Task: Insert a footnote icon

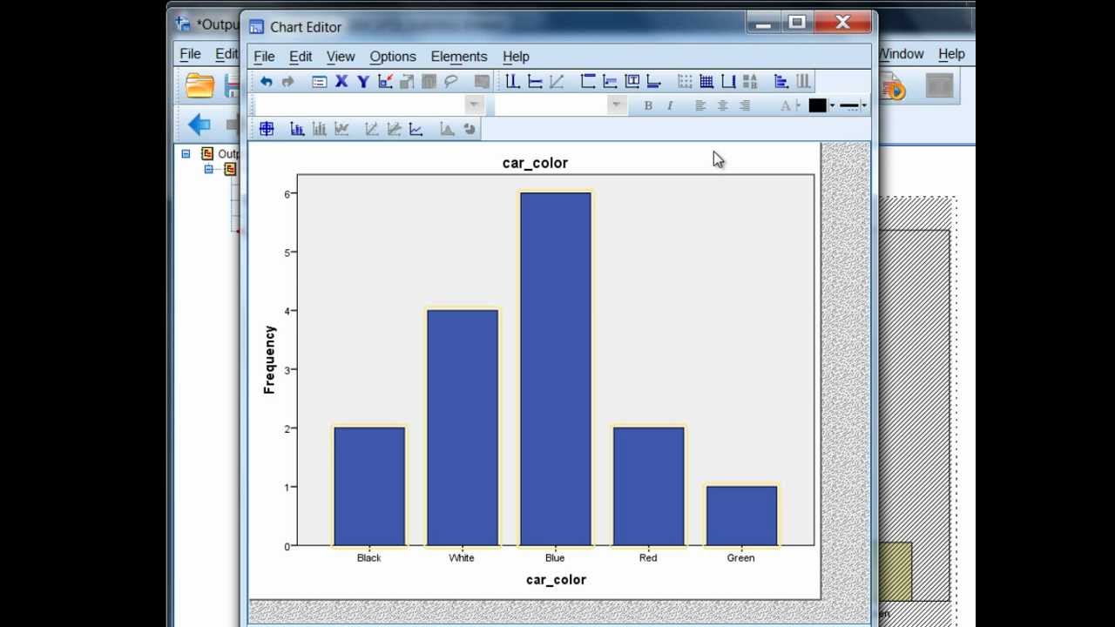Action: [x=653, y=81]
